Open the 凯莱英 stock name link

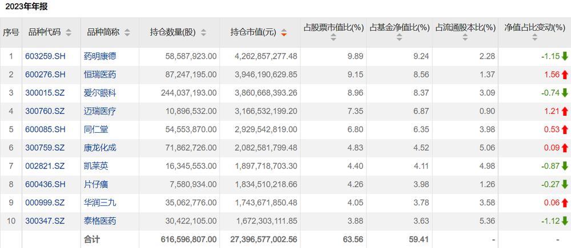96,166
